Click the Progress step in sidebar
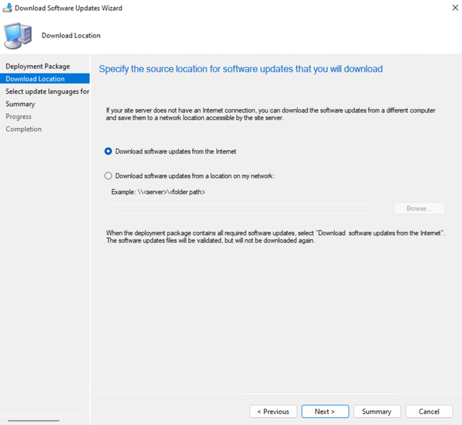Screen dimensions: 462x425 (x=19, y=117)
